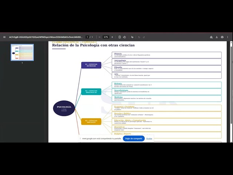The width and height of the screenshot is (233, 175).
Task: Open the three-dot more actions menu
Action: (x=228, y=37)
